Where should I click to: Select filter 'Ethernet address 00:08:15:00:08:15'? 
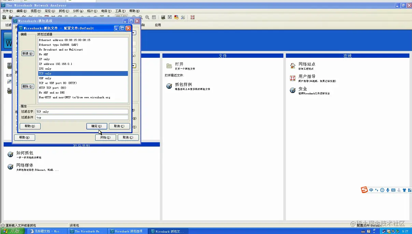pos(83,40)
